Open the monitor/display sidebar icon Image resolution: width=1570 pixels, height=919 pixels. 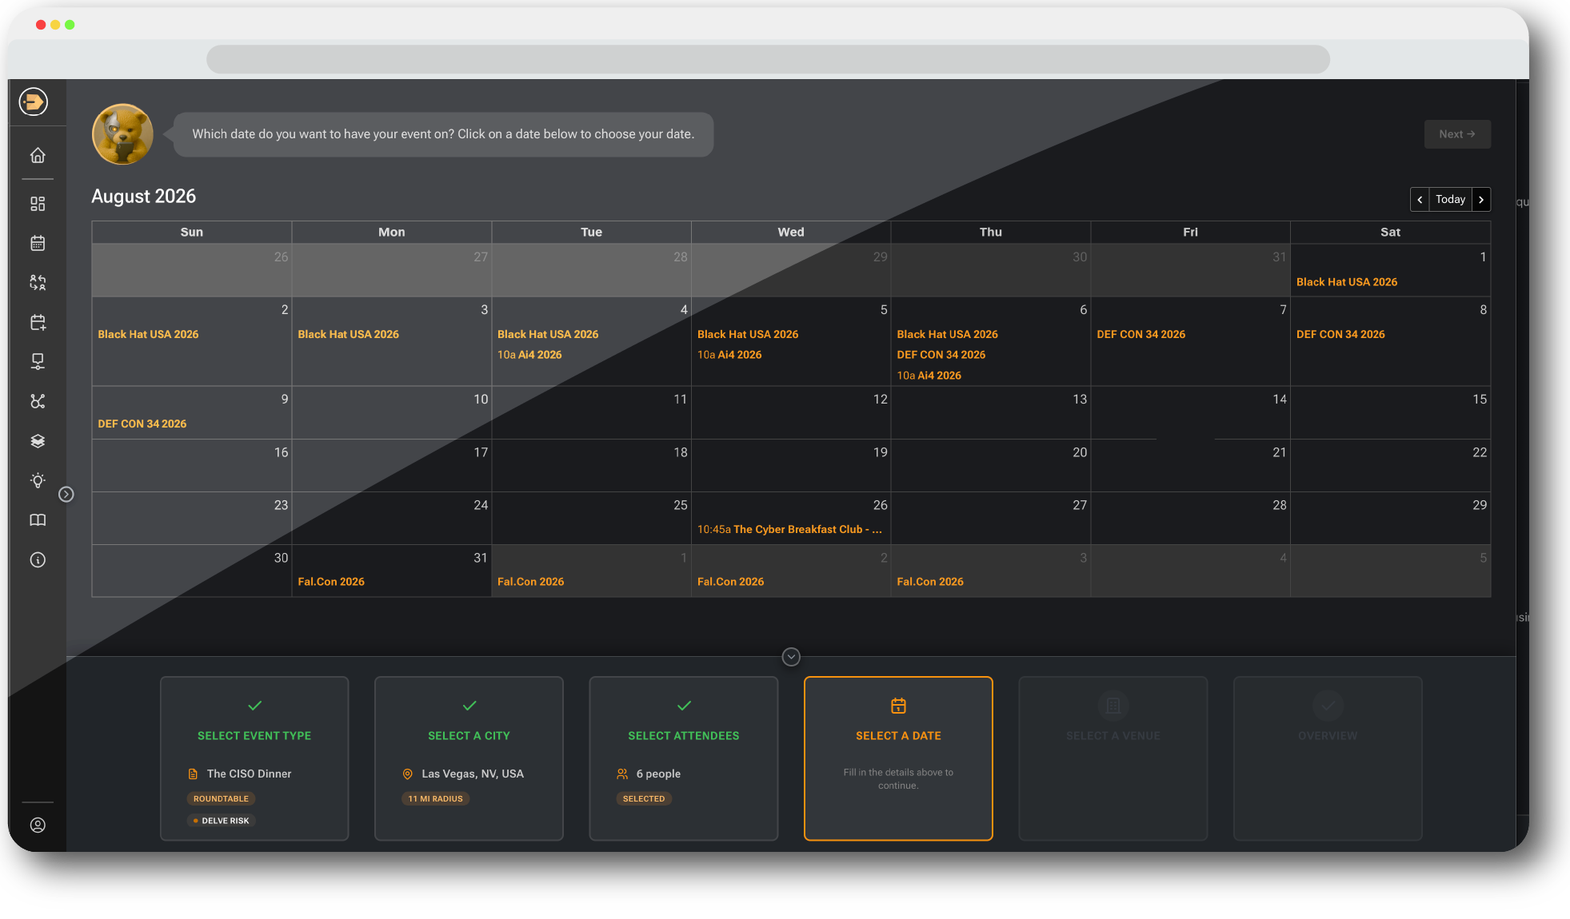click(37, 361)
